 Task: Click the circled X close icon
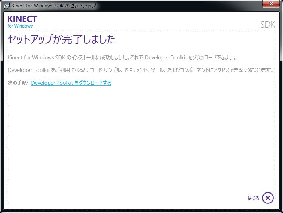(x=268, y=198)
